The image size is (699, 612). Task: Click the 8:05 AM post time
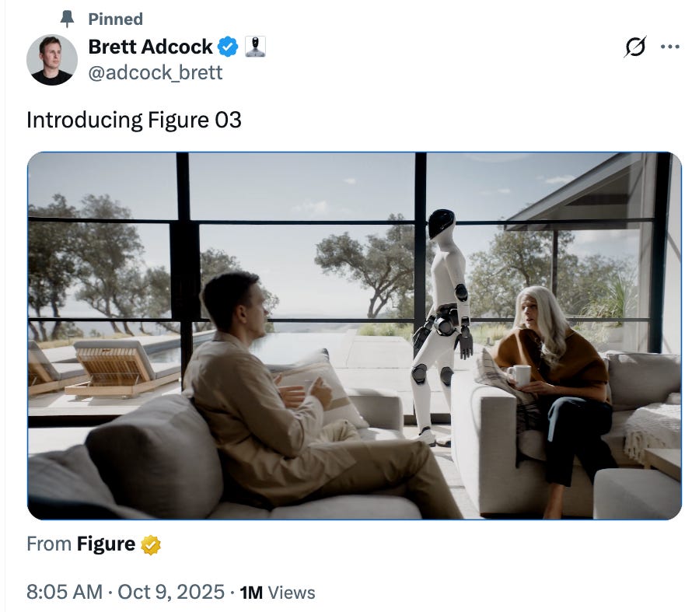pyautogui.click(x=65, y=592)
